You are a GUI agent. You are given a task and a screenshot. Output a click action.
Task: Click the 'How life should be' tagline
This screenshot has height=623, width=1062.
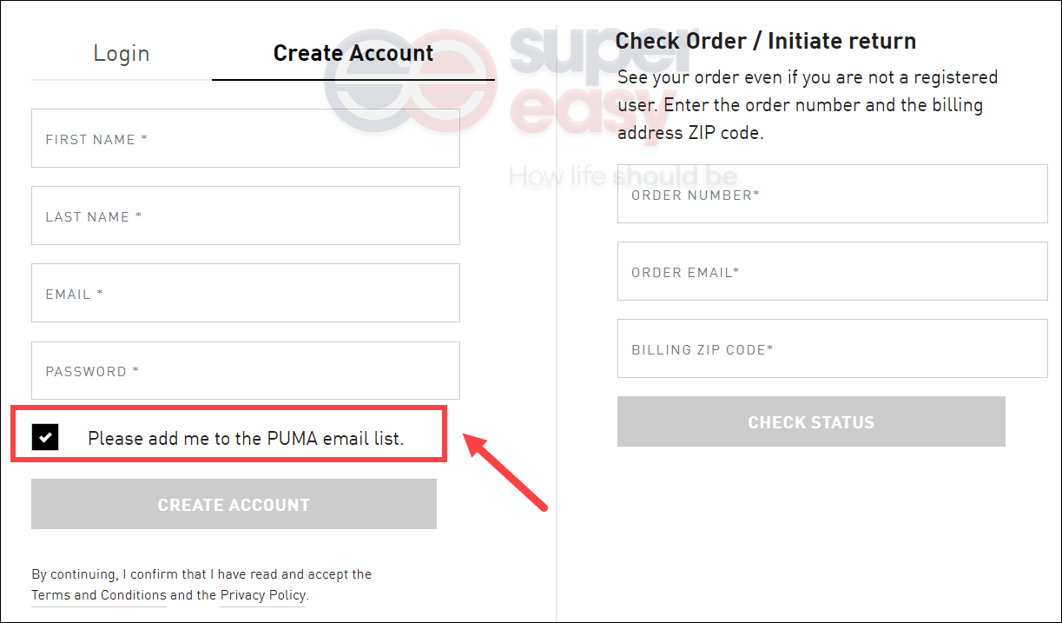click(x=623, y=177)
